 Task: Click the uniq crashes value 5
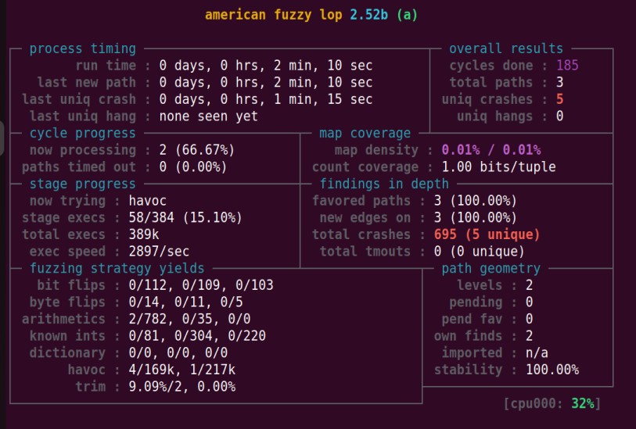pos(559,100)
